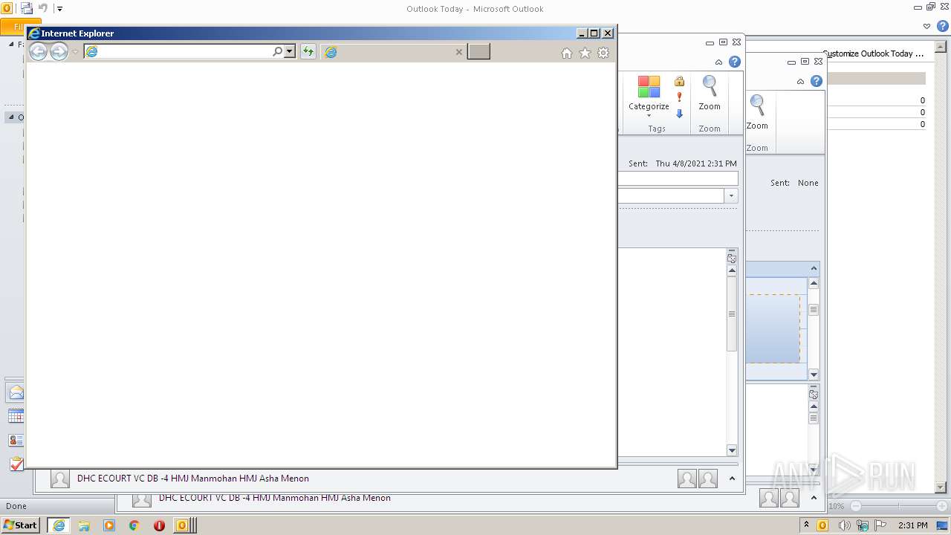Open a new Internet Explorer tab
The image size is (951, 535).
[x=478, y=51]
